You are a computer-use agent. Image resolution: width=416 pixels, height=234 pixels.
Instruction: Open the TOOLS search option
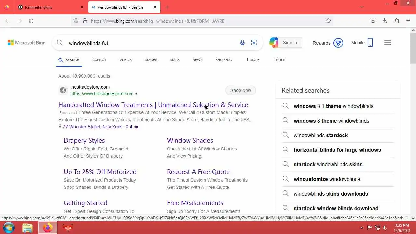tap(279, 60)
